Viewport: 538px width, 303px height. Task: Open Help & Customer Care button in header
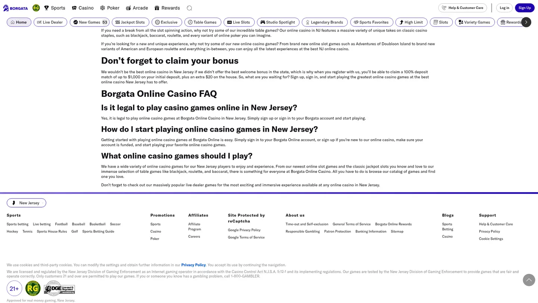click(x=463, y=8)
